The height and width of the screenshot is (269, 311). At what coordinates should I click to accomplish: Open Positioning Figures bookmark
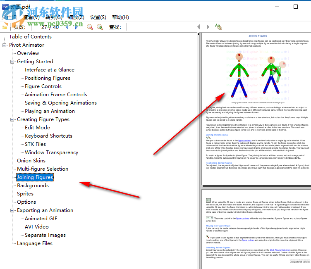(48, 78)
